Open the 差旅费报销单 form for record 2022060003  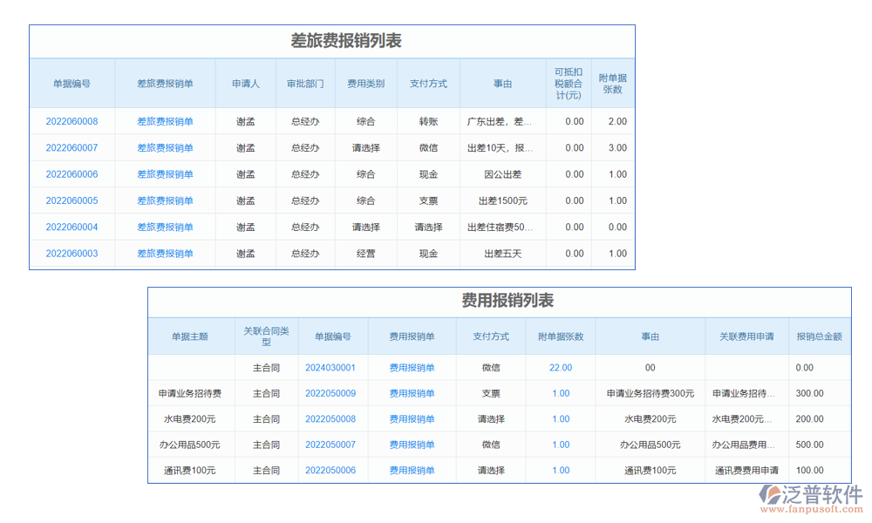tap(165, 254)
